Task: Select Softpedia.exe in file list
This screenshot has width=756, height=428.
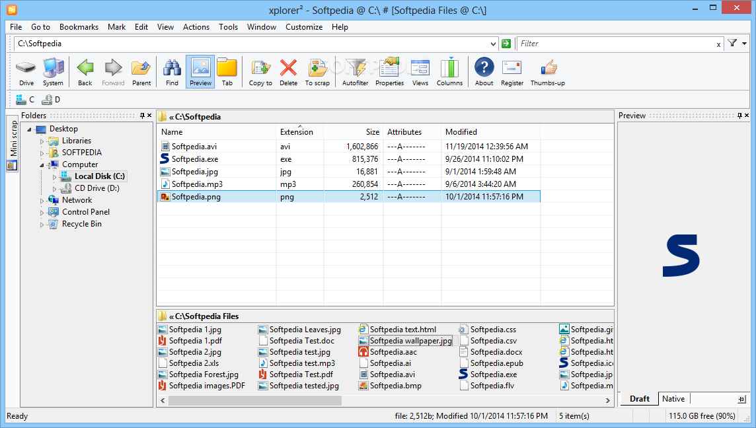Action: coord(195,159)
